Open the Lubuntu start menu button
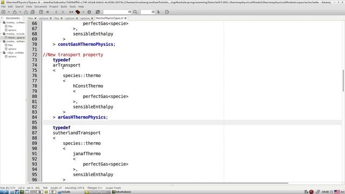 4,192
